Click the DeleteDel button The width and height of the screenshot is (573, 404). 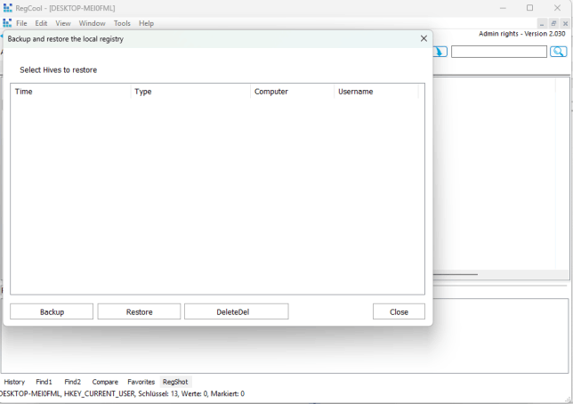(x=236, y=311)
